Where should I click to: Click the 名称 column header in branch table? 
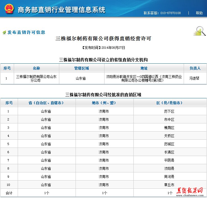coord(37,68)
